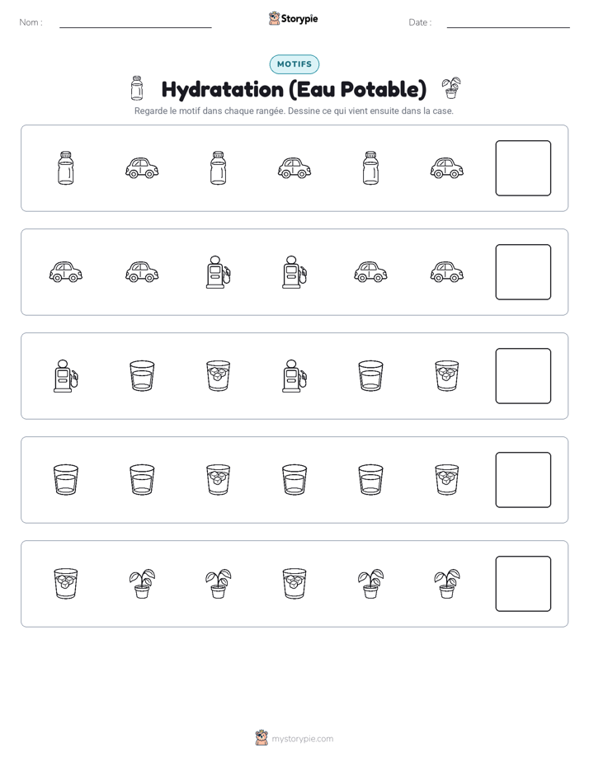Click the MOTIFS badge above the title
589x762 pixels.
coord(294,64)
